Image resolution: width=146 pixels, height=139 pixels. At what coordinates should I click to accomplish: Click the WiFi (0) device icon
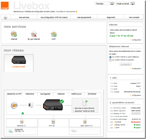point(53,122)
